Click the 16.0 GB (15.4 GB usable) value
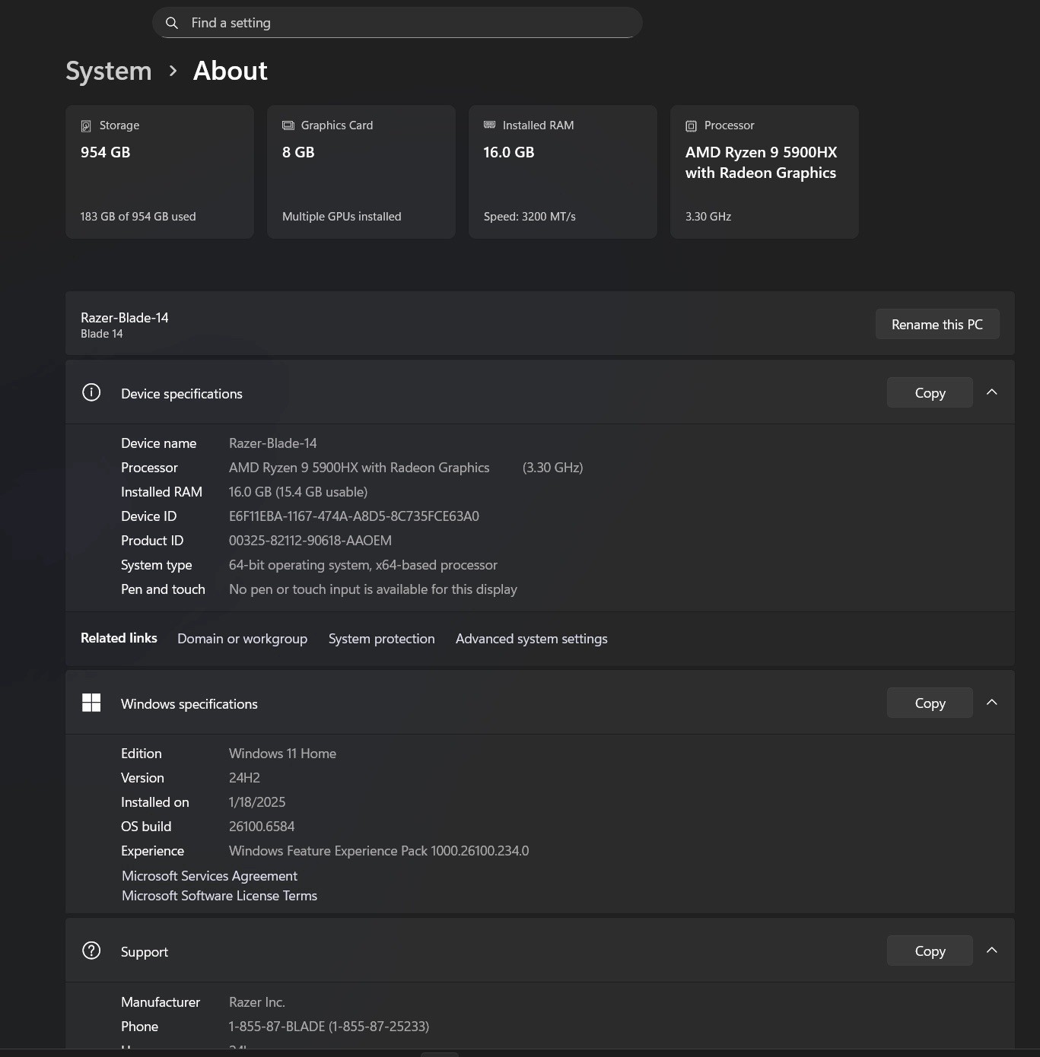 click(298, 492)
